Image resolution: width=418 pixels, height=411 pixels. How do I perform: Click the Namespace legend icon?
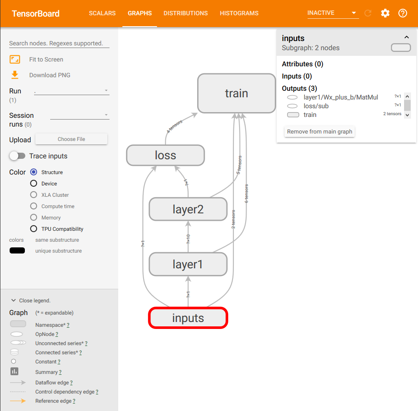click(18, 324)
